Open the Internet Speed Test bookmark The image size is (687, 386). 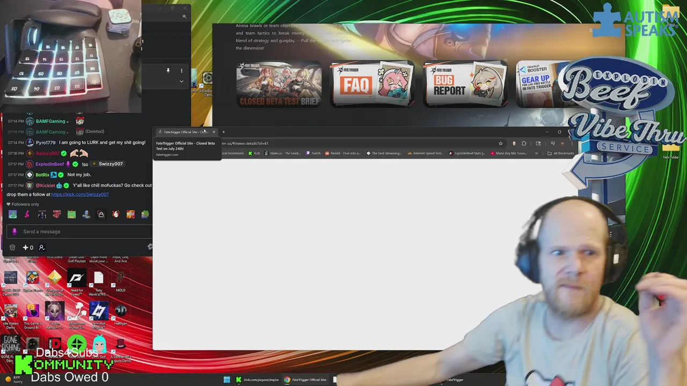(x=425, y=153)
